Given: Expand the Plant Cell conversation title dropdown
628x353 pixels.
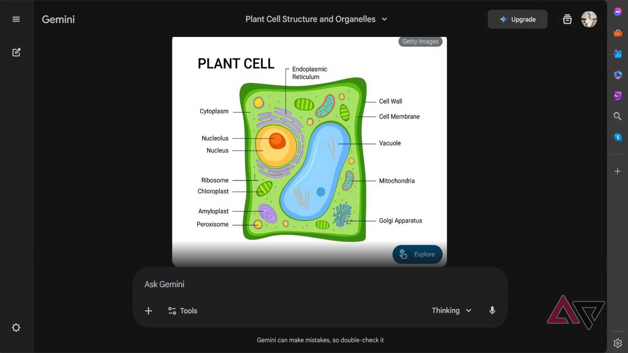Looking at the screenshot, I should click(384, 19).
